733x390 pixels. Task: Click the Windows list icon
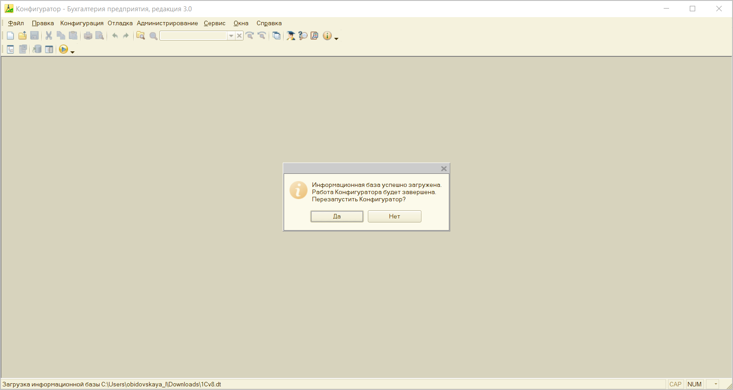[x=276, y=36]
